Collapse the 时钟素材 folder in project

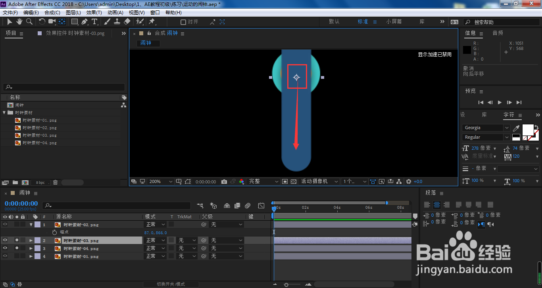point(4,113)
